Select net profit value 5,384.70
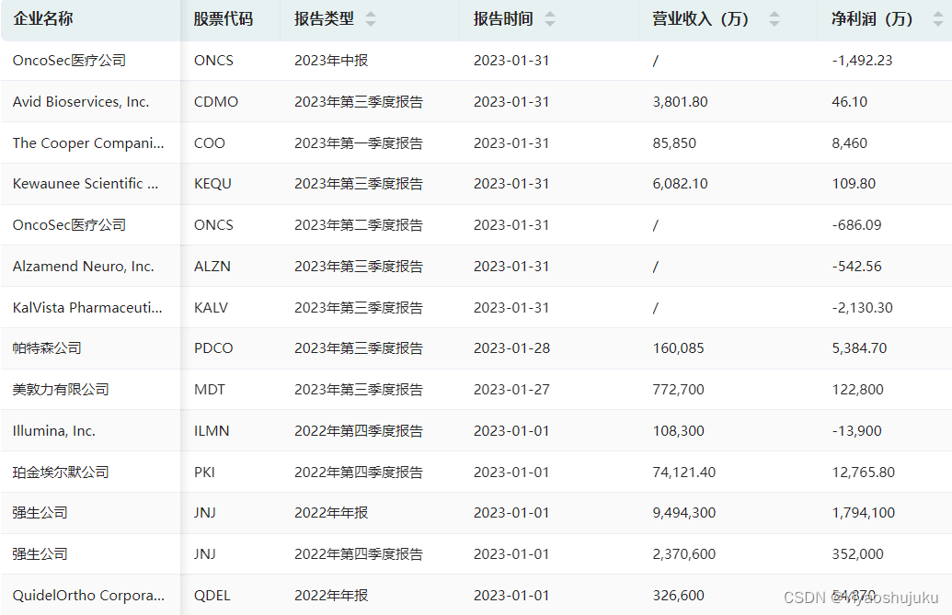The width and height of the screenshot is (952, 615). coord(860,348)
